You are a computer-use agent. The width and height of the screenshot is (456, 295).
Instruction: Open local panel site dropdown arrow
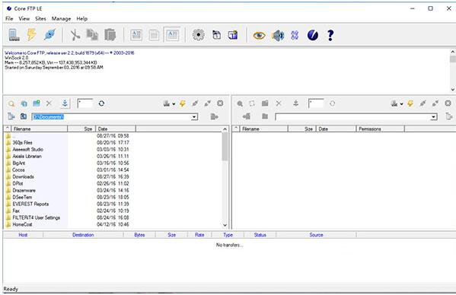[174, 104]
